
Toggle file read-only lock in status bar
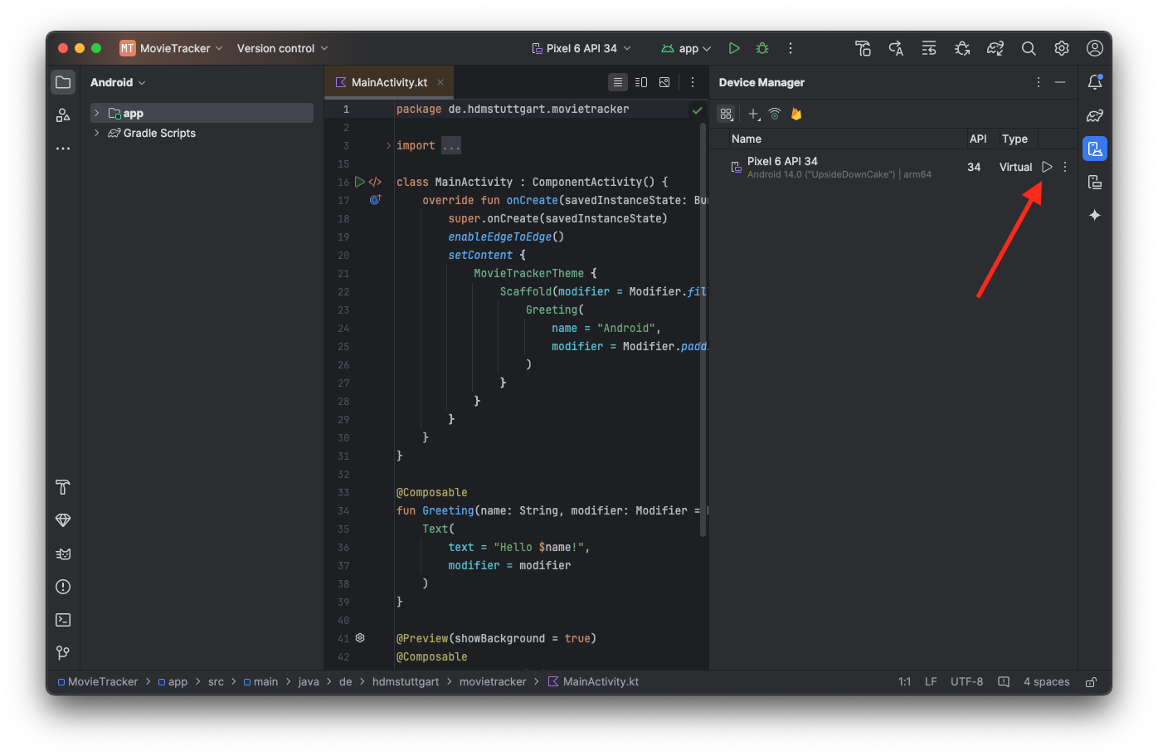1092,682
